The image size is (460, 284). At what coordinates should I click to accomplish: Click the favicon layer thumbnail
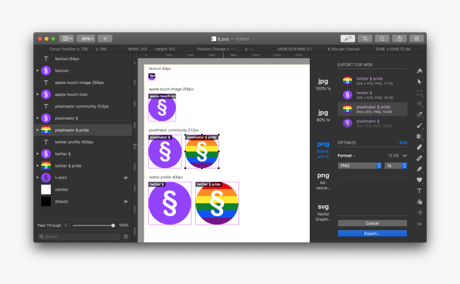point(46,71)
